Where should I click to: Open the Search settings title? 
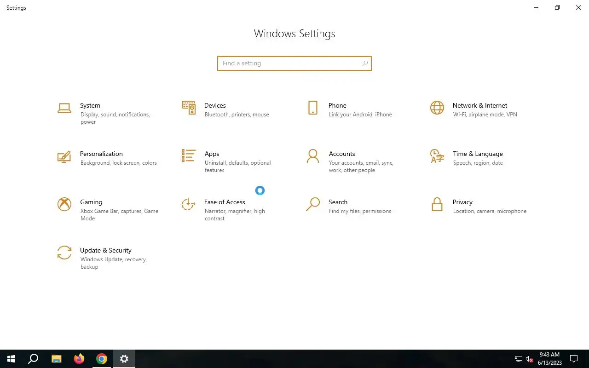pyautogui.click(x=338, y=202)
